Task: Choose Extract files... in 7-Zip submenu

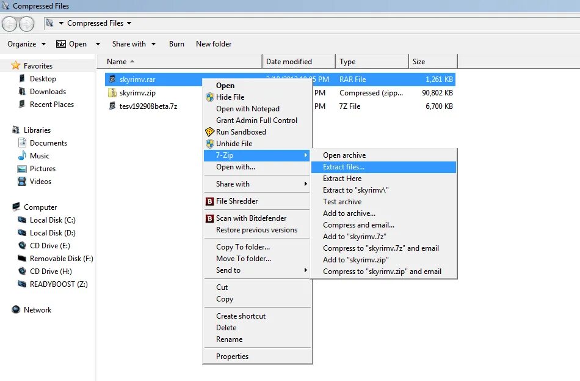Action: (383, 167)
